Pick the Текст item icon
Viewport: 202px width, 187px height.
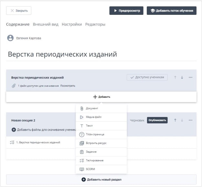point(82,126)
